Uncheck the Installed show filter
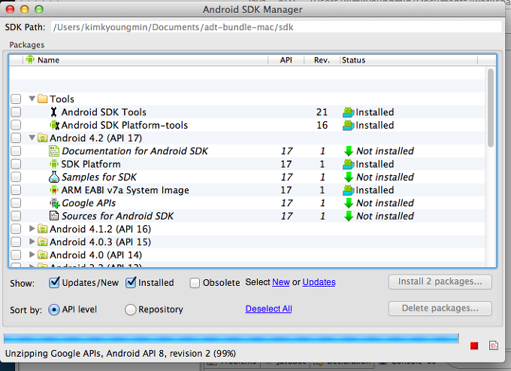 click(131, 282)
